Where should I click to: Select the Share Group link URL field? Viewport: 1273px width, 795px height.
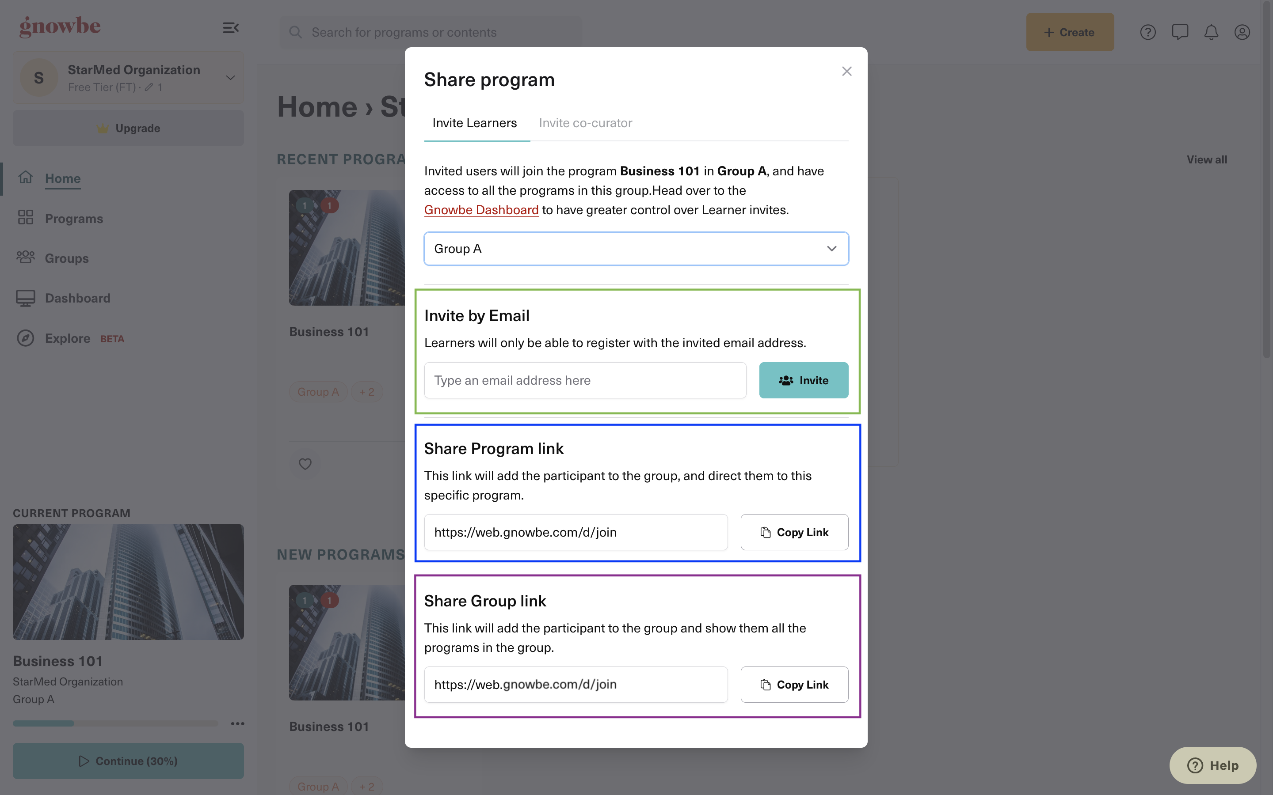[x=576, y=685]
